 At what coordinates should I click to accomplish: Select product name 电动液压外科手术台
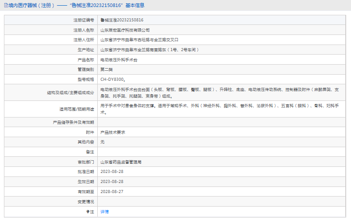pyautogui.click(x=119, y=60)
